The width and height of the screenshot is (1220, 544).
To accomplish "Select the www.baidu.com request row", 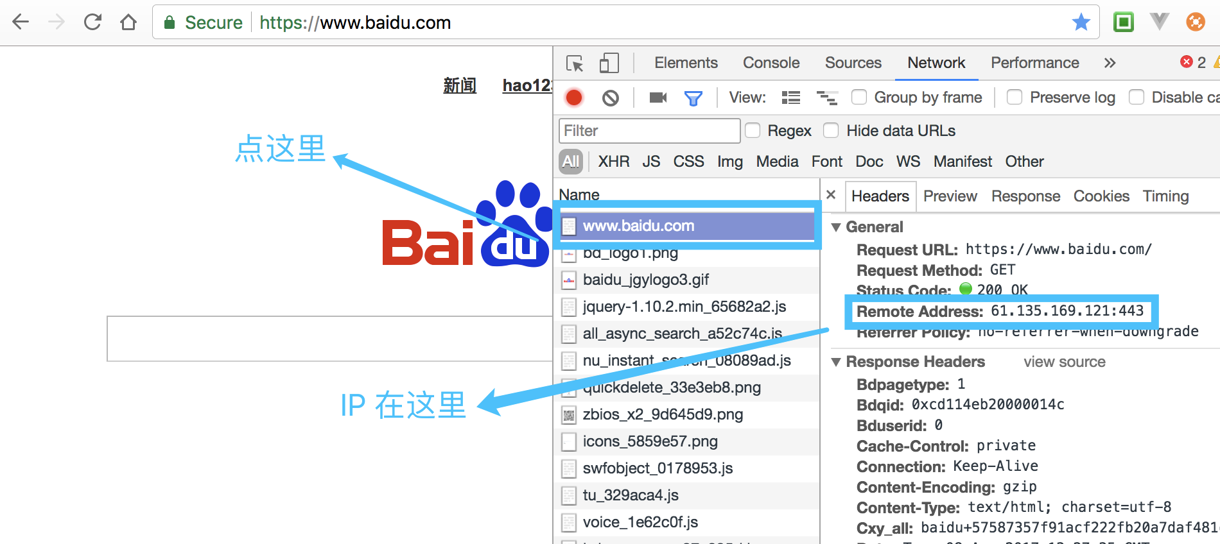I will pyautogui.click(x=686, y=226).
